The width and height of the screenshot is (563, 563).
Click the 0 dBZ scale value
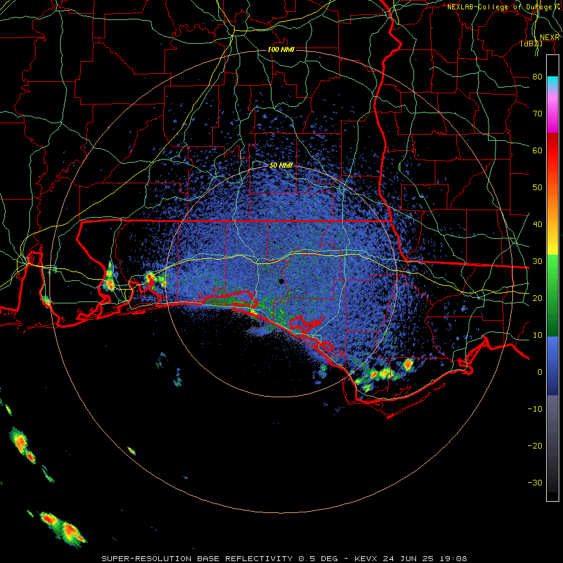pyautogui.click(x=540, y=372)
